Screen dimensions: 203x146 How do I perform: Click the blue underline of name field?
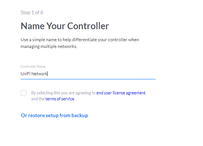[x=88, y=79]
